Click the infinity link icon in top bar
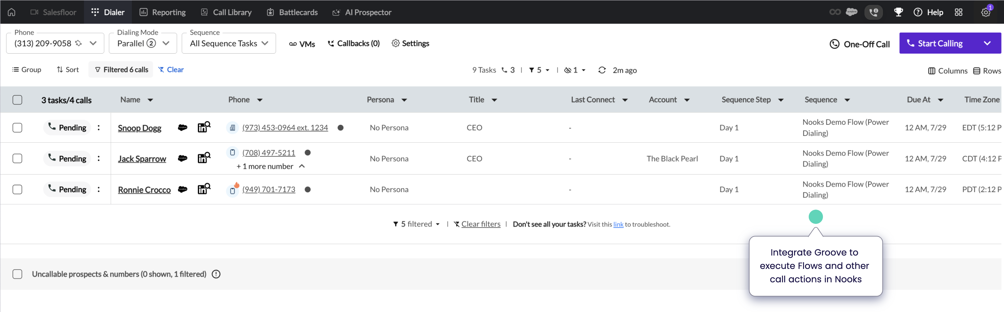The width and height of the screenshot is (1004, 312). pos(835,12)
